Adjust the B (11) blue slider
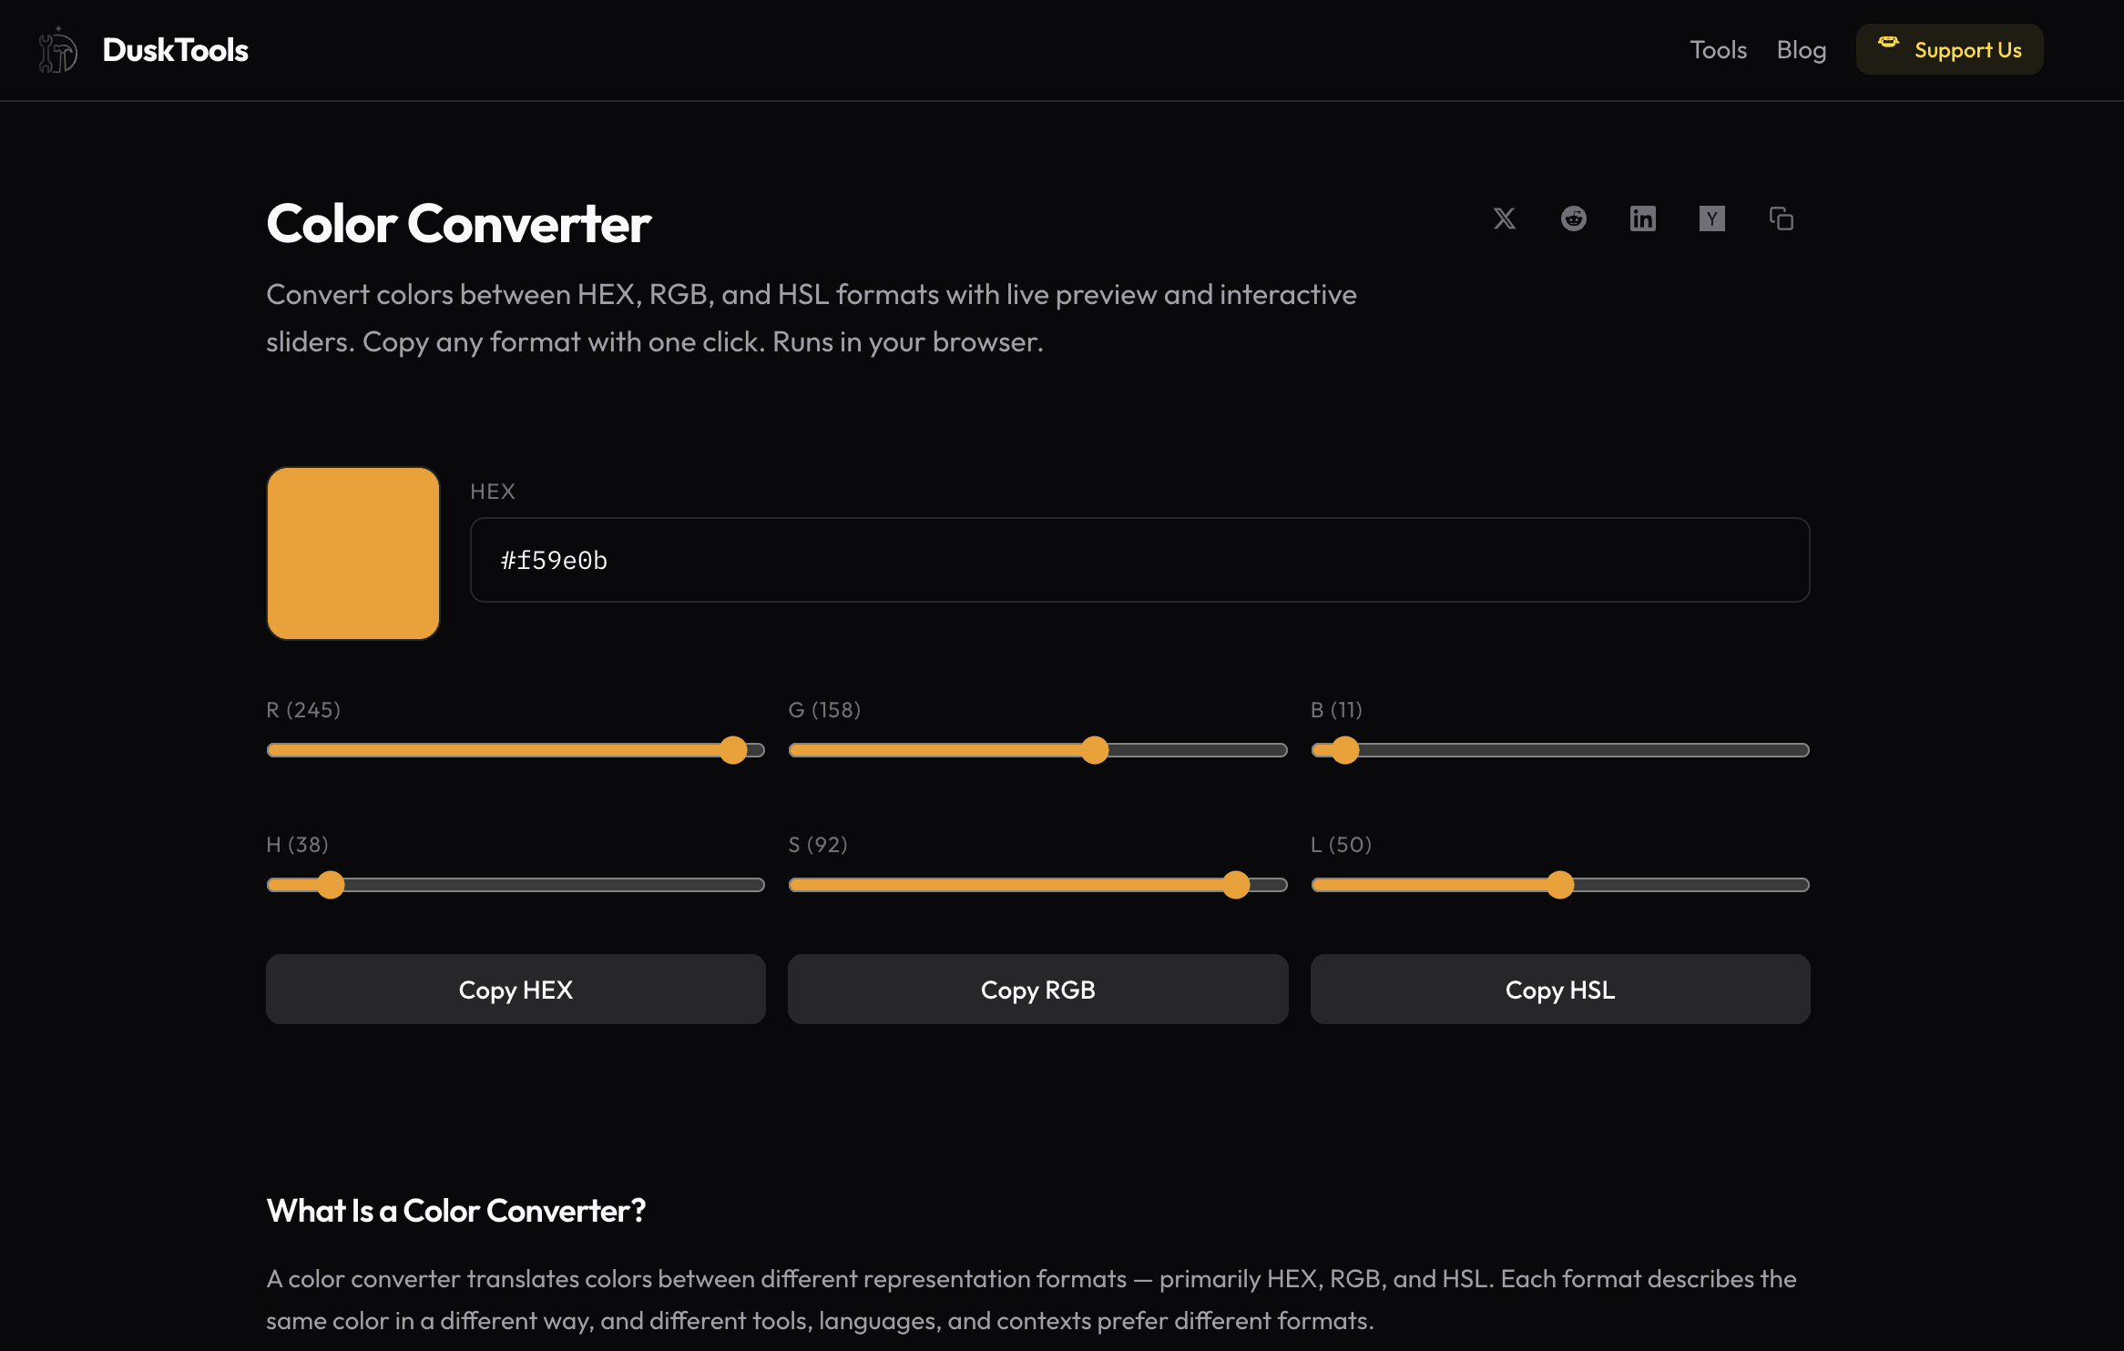This screenshot has width=2124, height=1351. click(1343, 749)
